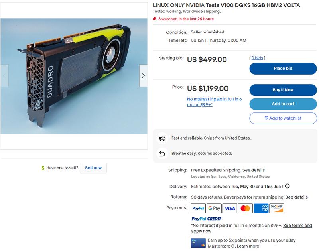Open the 0 bids link

257,58
